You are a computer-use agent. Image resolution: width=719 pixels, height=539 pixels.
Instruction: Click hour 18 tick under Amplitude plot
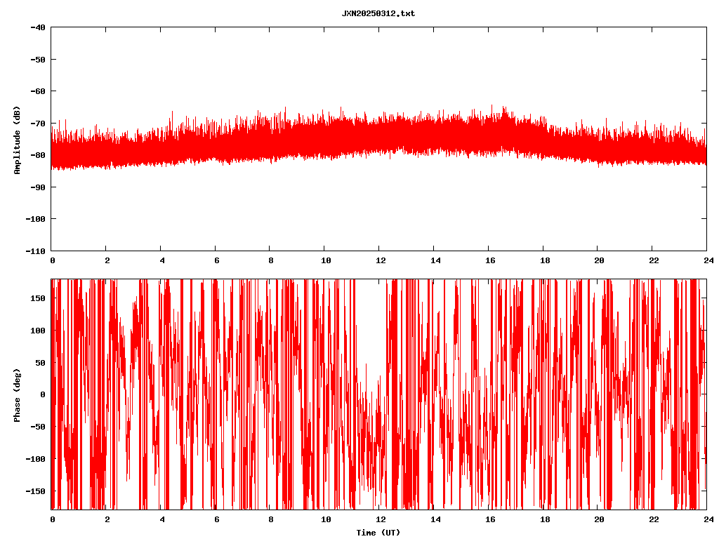point(544,261)
